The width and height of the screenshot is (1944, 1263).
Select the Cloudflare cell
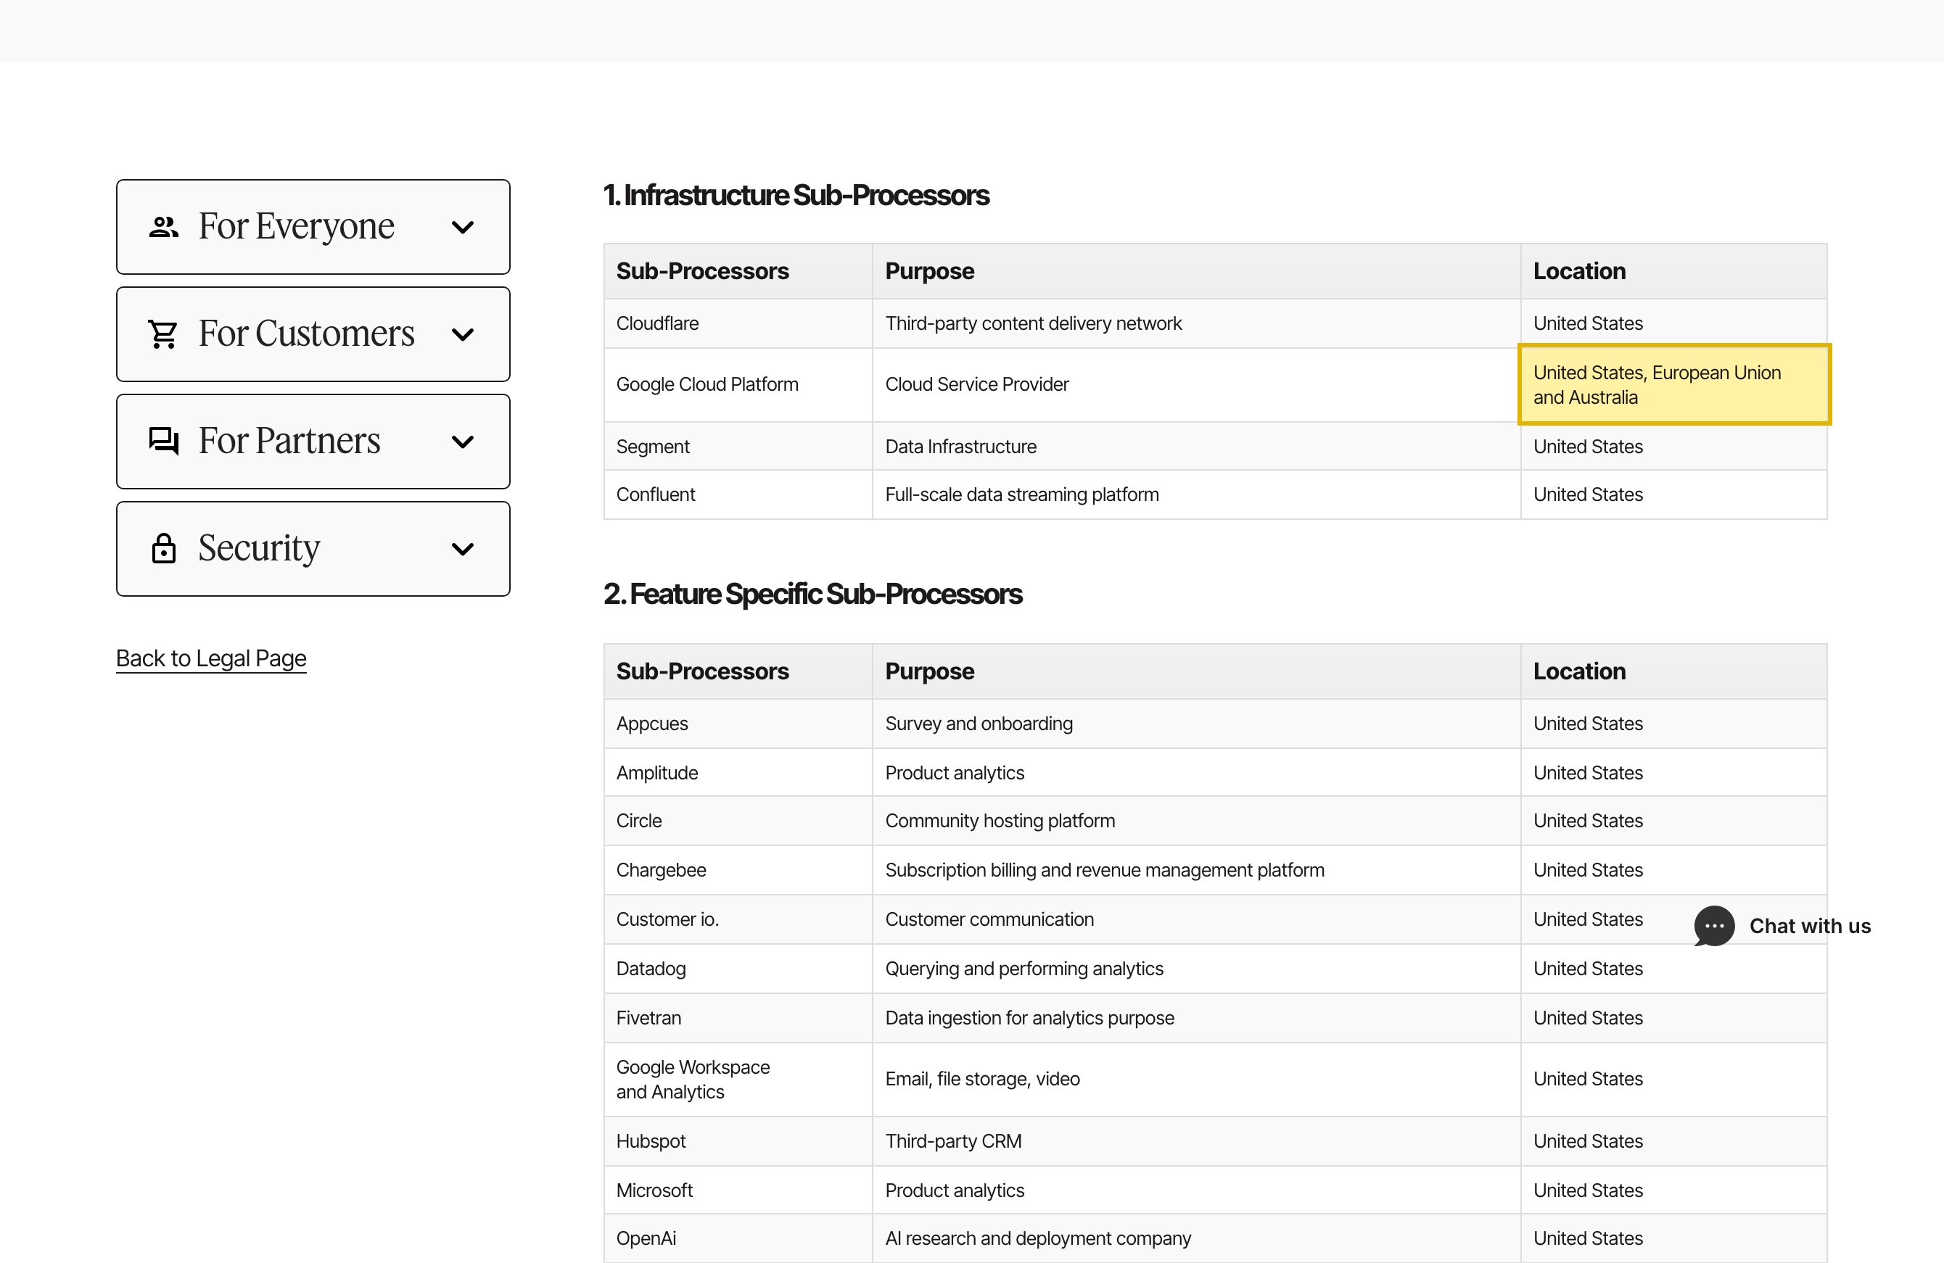(x=738, y=323)
